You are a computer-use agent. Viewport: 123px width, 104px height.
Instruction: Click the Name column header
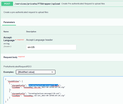(6, 31)
